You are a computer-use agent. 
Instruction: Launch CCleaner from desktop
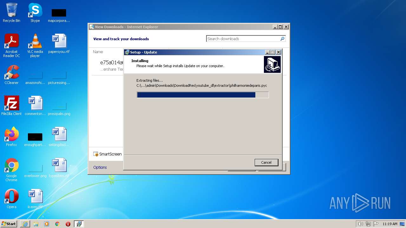(x=11, y=75)
